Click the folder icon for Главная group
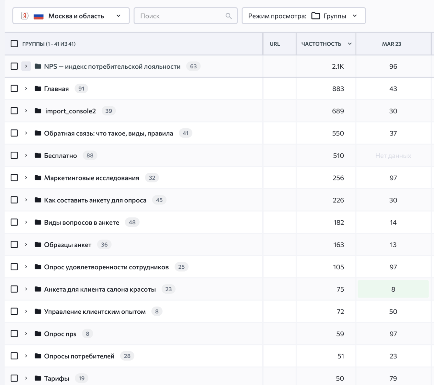Screen dimensions: 434x385 coord(38,88)
